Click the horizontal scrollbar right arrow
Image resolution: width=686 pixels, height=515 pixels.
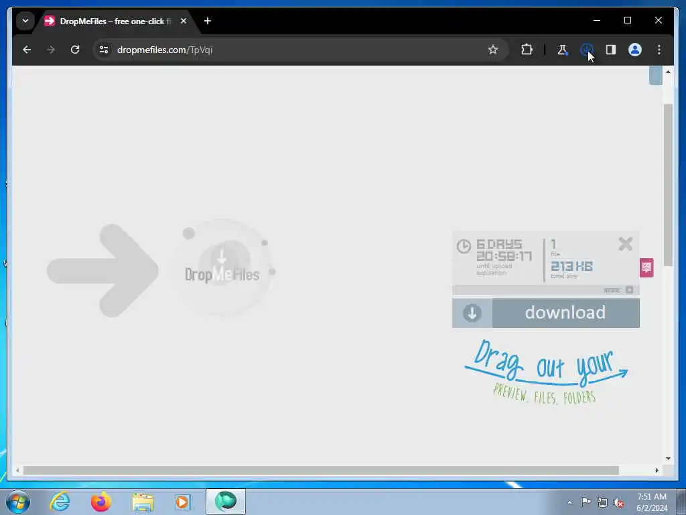657,470
